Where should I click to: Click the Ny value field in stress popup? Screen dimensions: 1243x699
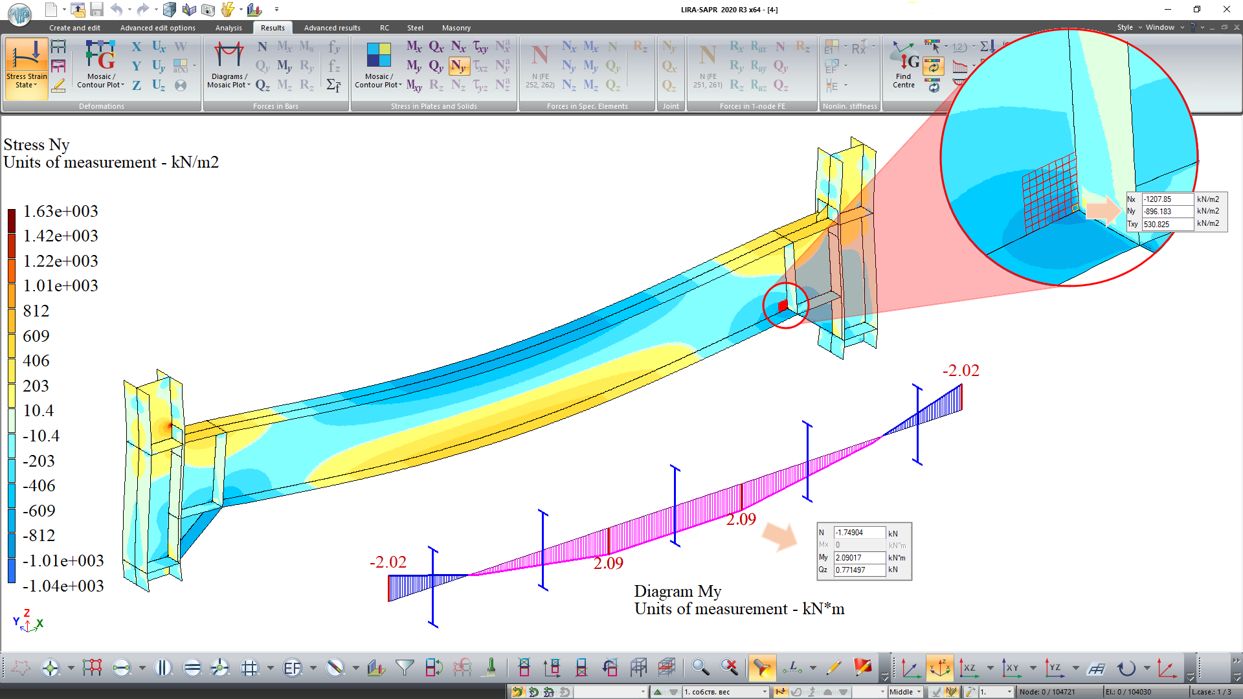pos(1167,212)
